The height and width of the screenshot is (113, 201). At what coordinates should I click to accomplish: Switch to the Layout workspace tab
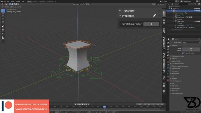[x=29, y=2]
